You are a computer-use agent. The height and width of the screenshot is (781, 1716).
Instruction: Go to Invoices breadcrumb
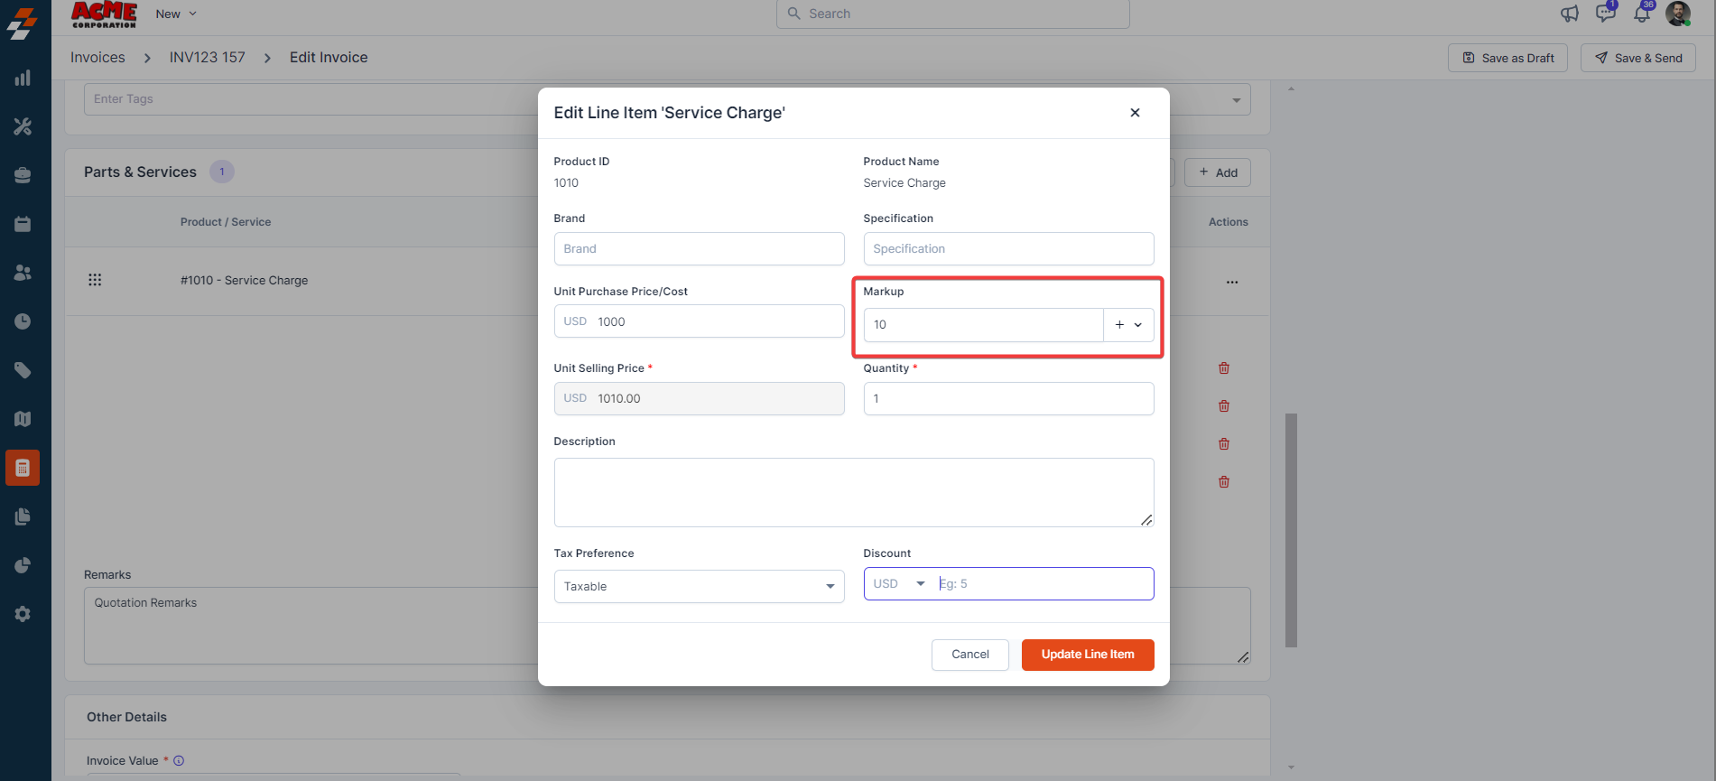point(97,58)
